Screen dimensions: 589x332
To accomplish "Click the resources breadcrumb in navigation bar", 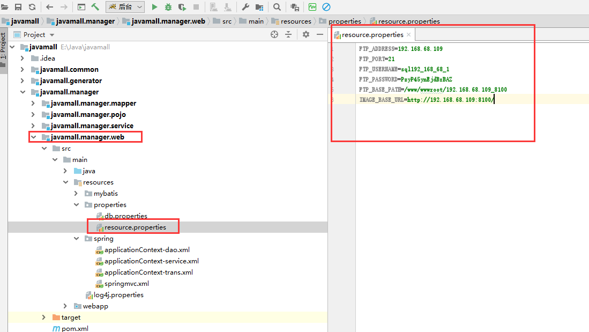I will (295, 21).
